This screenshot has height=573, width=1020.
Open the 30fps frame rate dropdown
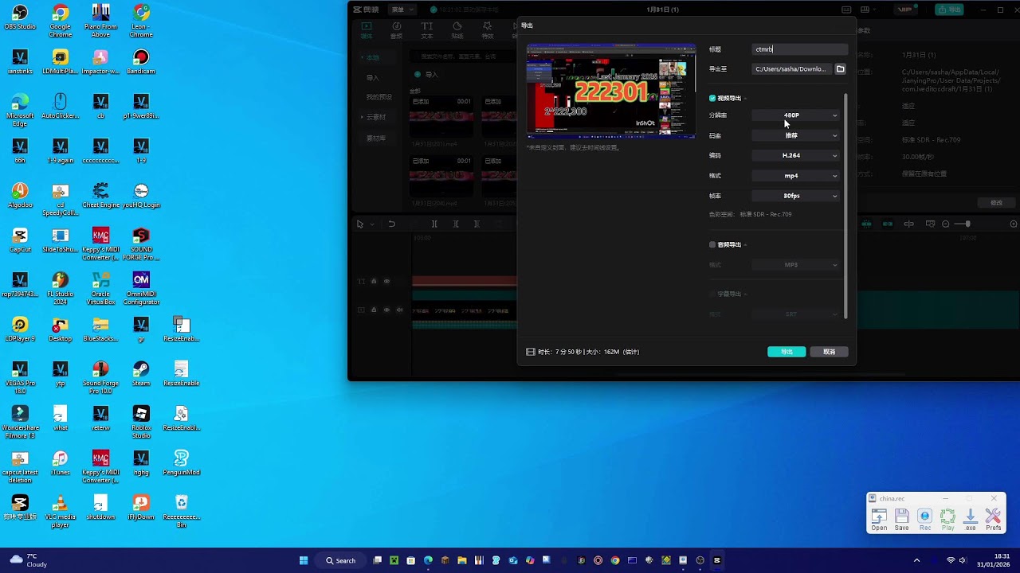point(797,196)
